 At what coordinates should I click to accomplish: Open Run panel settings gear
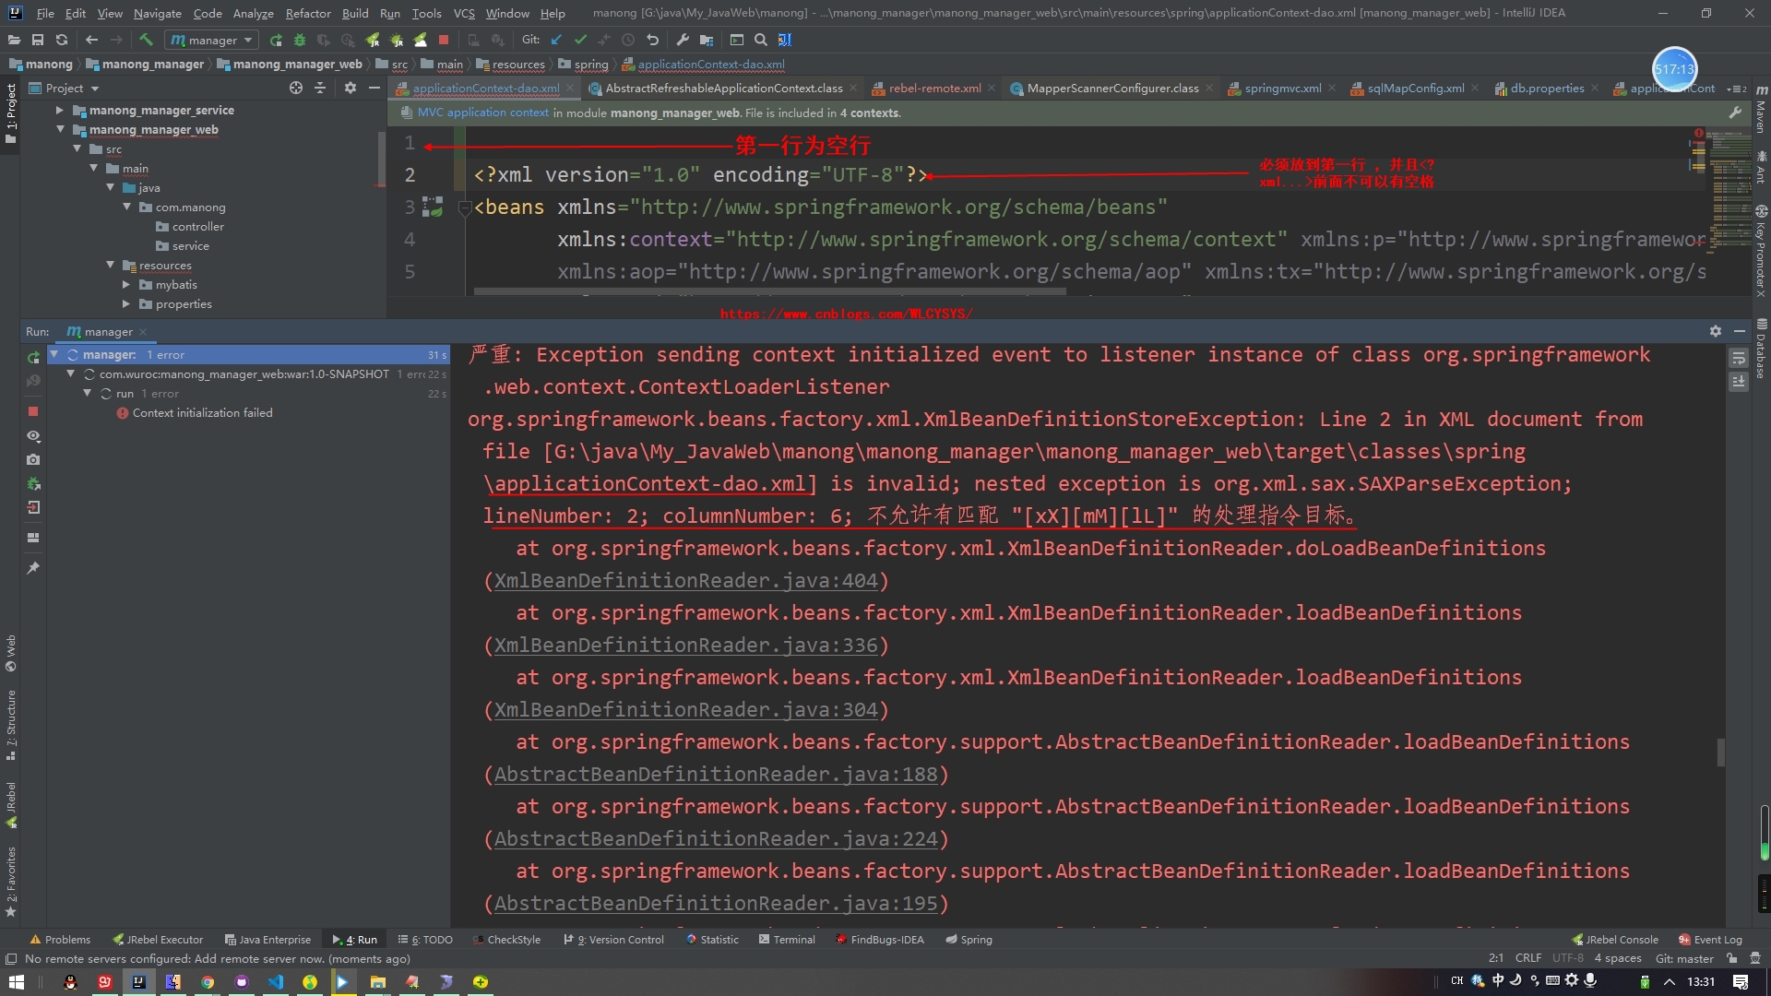pyautogui.click(x=1716, y=331)
